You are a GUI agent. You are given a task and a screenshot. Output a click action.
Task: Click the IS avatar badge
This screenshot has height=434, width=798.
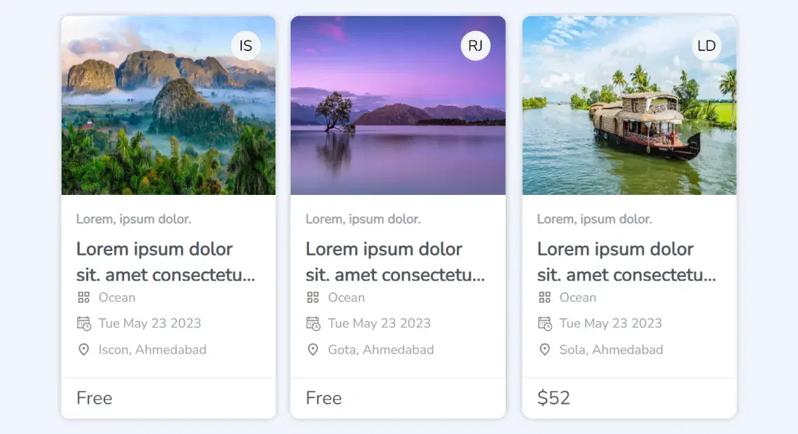point(245,46)
